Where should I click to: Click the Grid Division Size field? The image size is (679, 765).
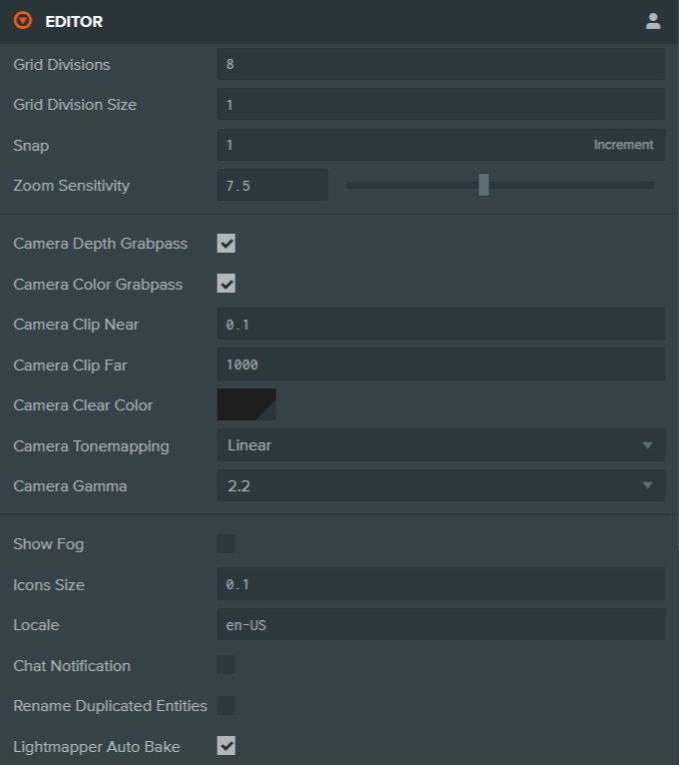click(440, 104)
